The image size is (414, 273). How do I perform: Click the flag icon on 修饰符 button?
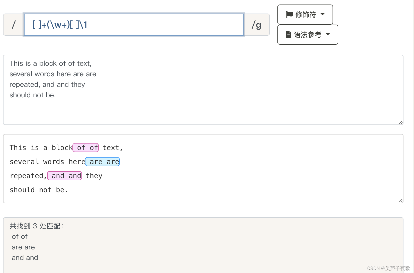[x=289, y=14]
